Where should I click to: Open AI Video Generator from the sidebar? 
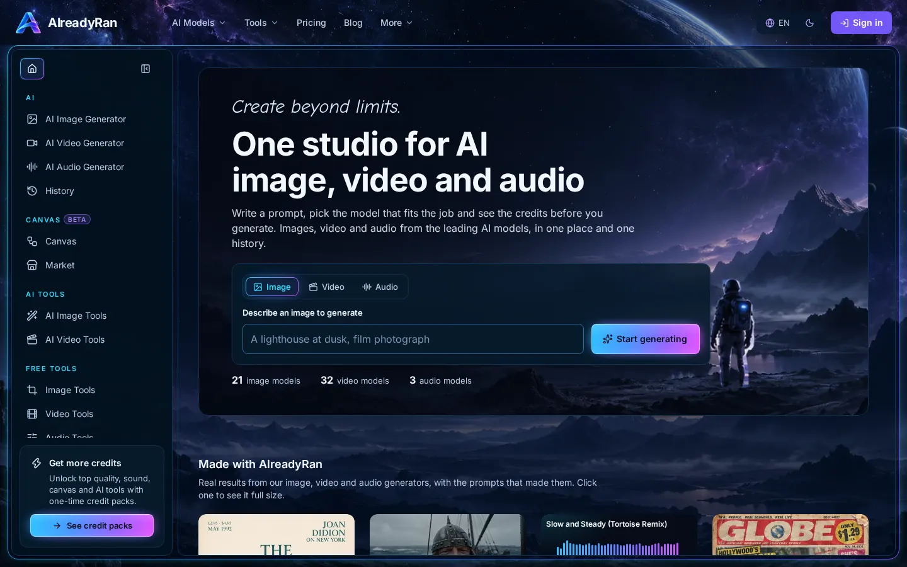point(92,143)
